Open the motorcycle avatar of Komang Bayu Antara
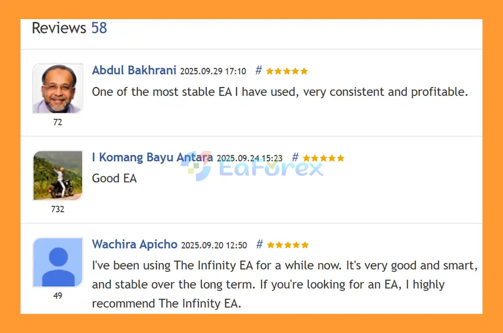 tap(58, 175)
